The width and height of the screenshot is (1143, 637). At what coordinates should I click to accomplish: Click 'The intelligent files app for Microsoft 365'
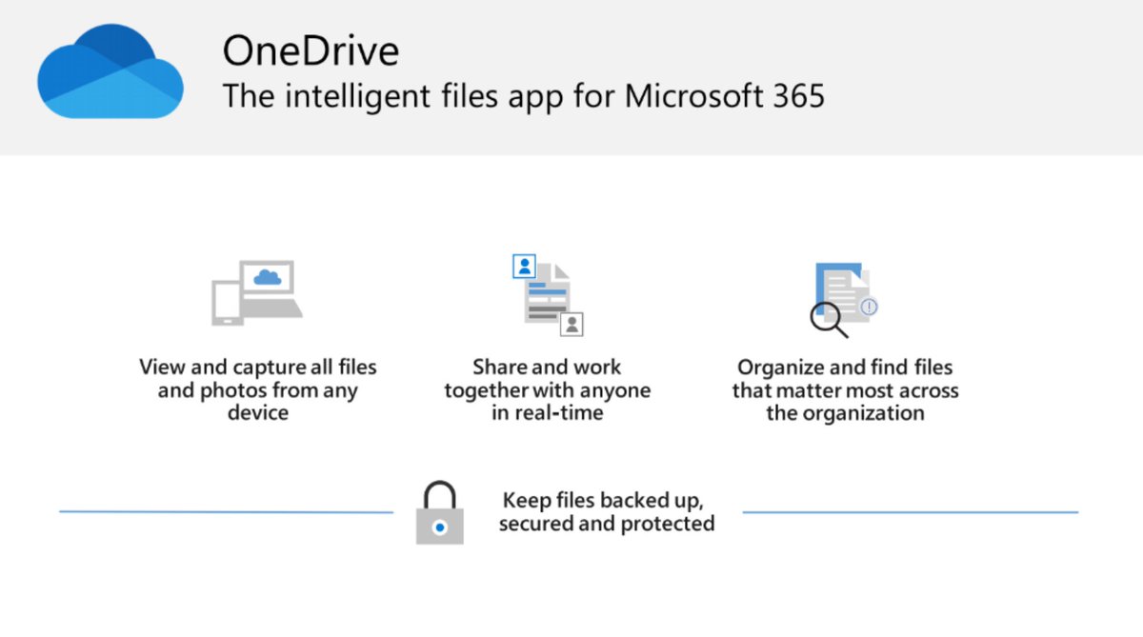click(x=523, y=97)
